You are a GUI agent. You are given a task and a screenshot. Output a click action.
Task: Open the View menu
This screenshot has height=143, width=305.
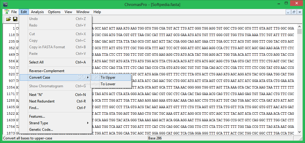pos(68,12)
